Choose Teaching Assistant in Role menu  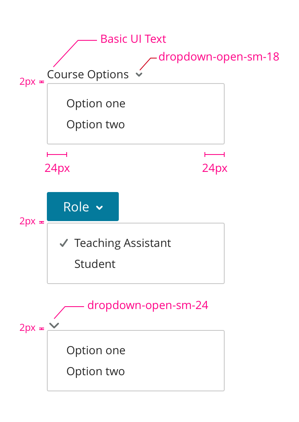coord(122,243)
